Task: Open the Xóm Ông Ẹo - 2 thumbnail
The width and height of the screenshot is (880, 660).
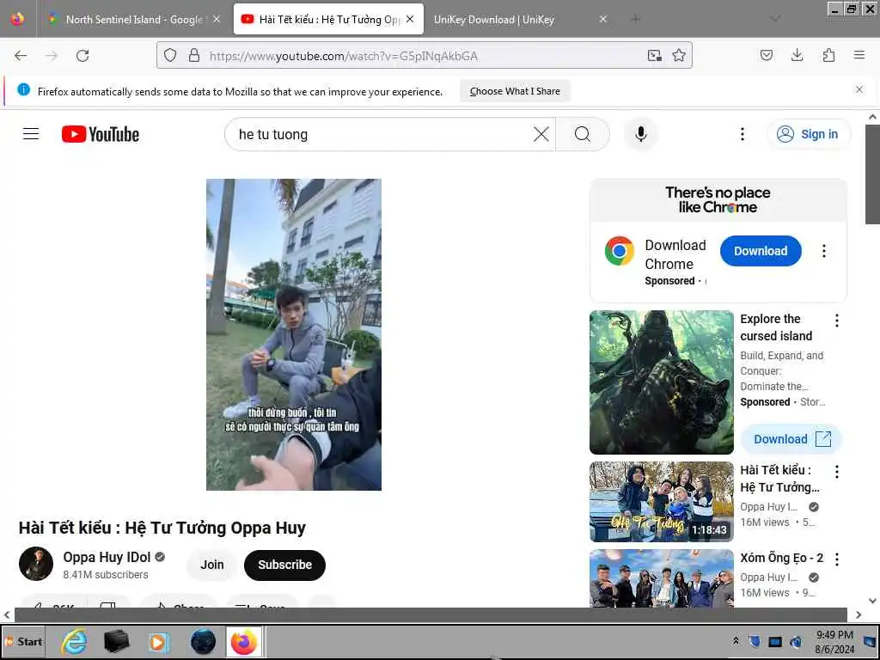Action: pos(661,578)
